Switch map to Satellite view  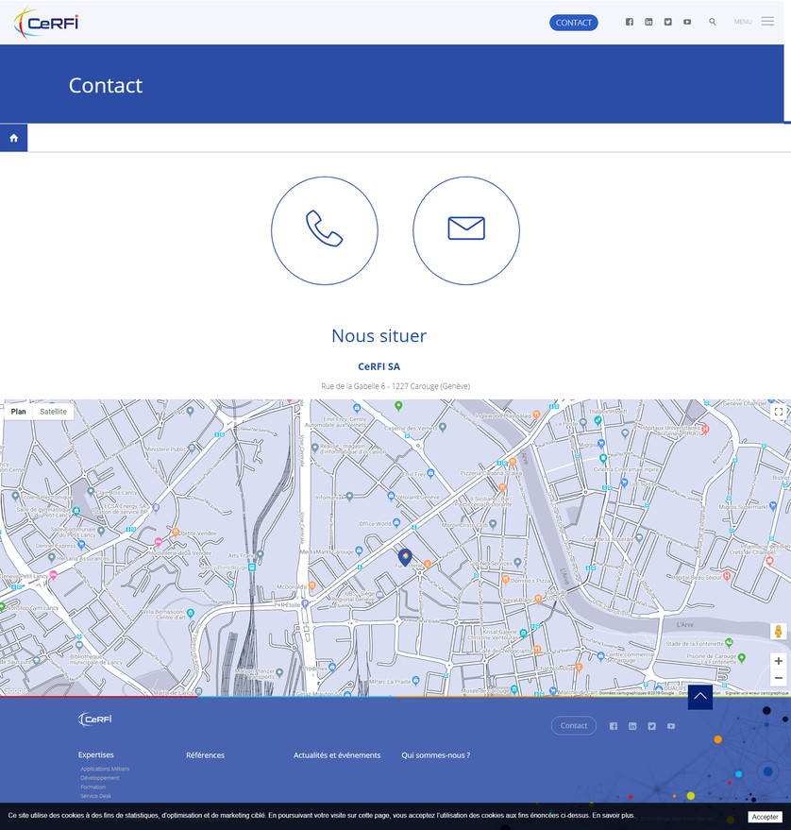54,412
